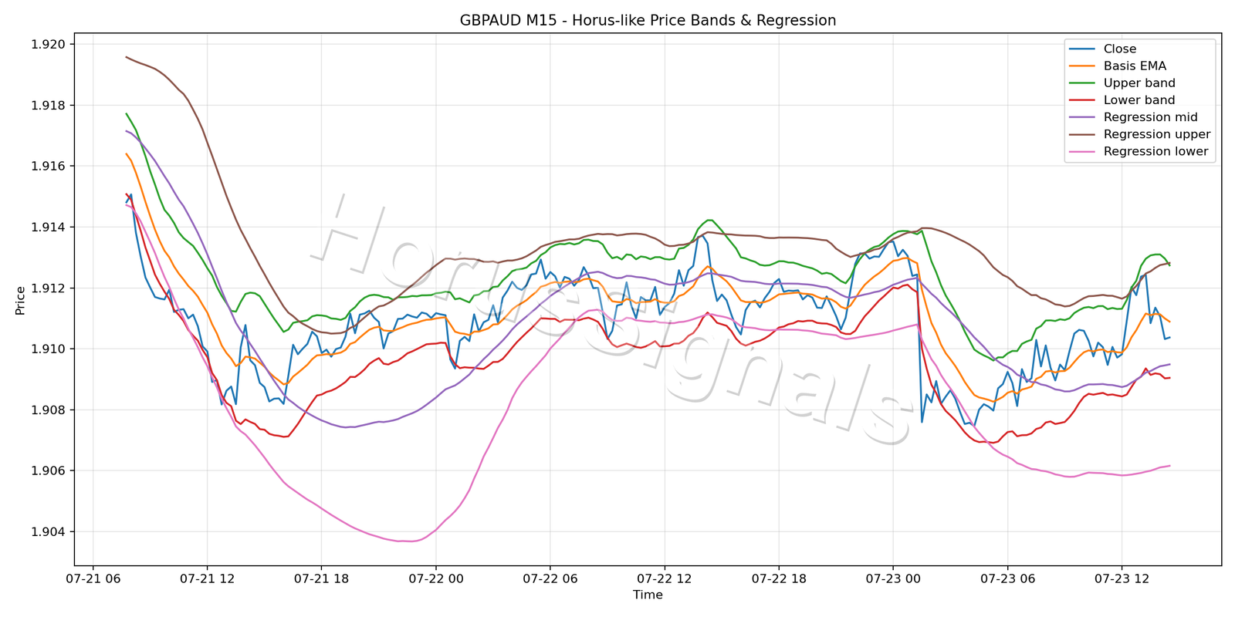Image resolution: width=1235 pixels, height=617 pixels.
Task: Click the x-axis tick '07-21 06'
Action: 93,578
